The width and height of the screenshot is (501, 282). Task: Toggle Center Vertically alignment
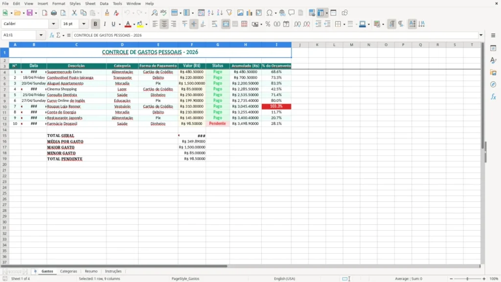click(x=194, y=24)
